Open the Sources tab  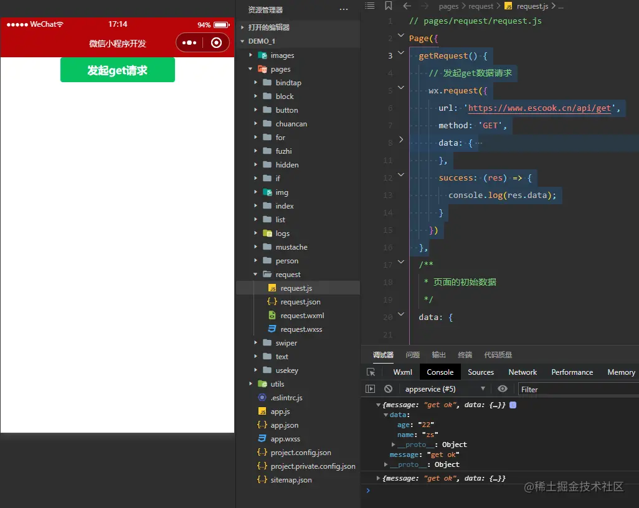pos(480,372)
